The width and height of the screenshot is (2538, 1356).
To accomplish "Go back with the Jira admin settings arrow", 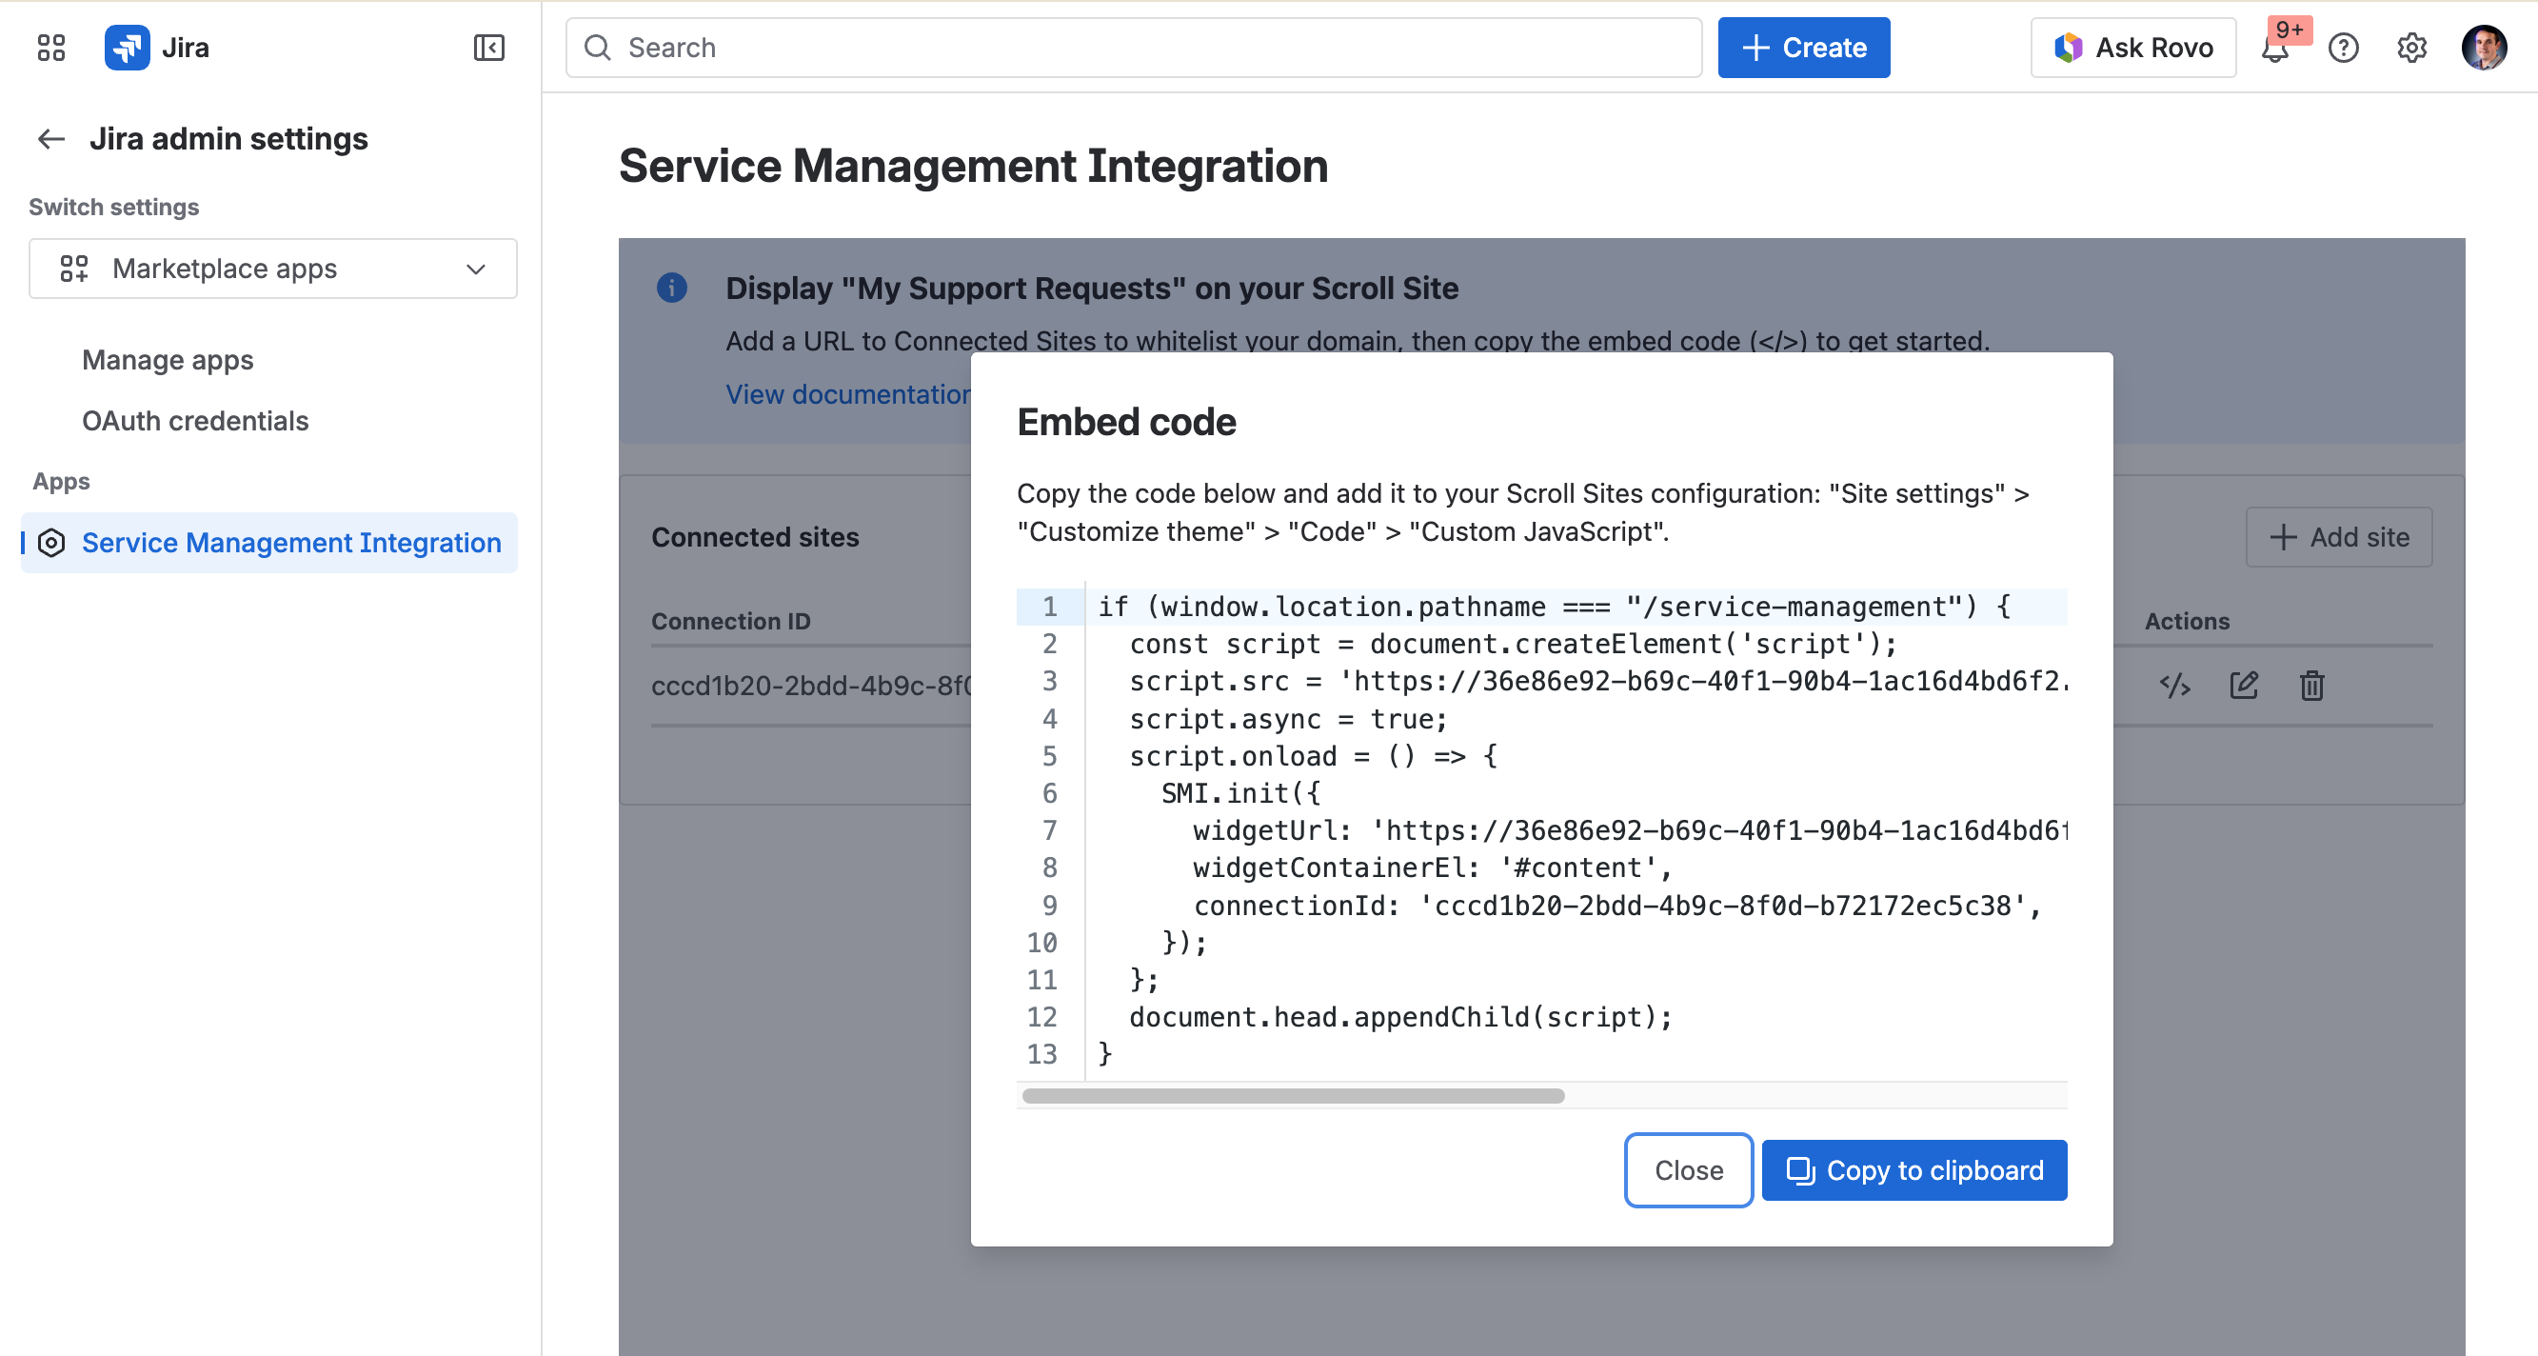I will pos(50,139).
